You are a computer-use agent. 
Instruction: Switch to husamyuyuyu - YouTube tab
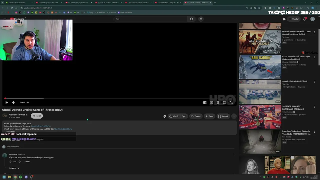(48, 2)
